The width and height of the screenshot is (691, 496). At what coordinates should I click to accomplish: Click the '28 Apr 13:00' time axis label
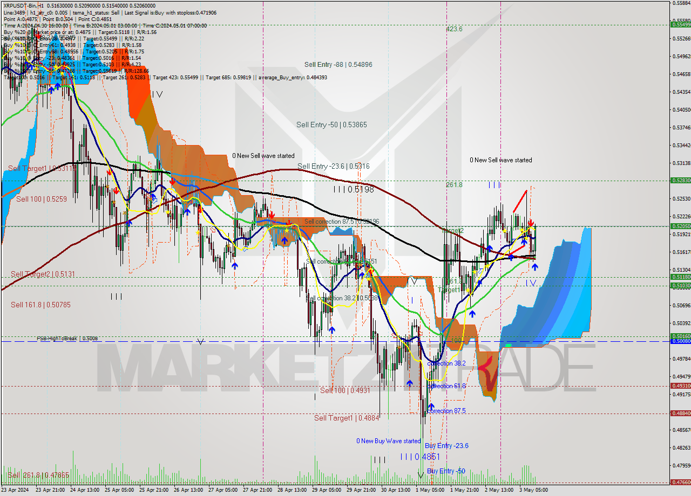293,490
